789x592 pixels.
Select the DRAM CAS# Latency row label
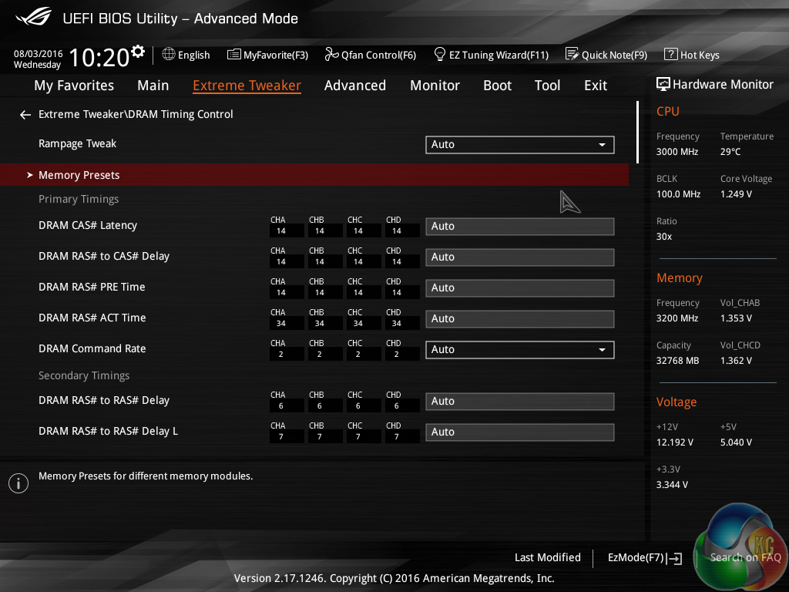[88, 225]
